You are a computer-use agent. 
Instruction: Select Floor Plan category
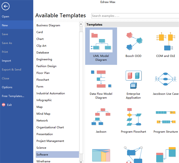(43, 73)
